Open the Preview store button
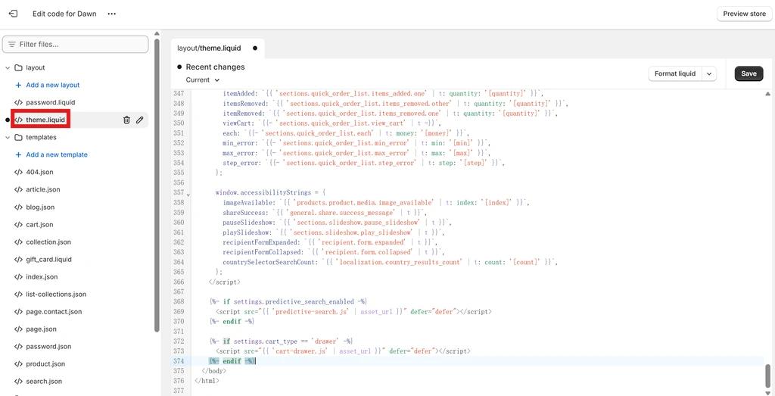The image size is (775, 396). point(744,14)
